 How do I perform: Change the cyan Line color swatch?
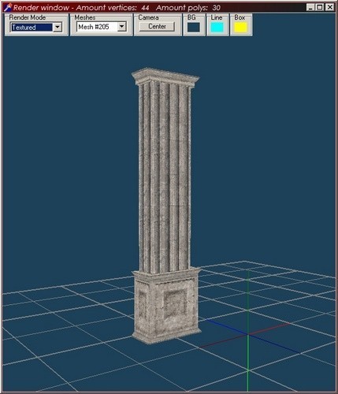[x=217, y=28]
